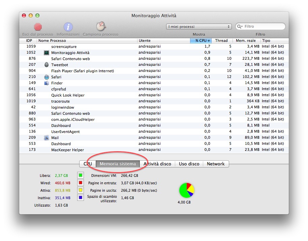
Task: Click the 4,00 GB total memory label
Action: 184,202
